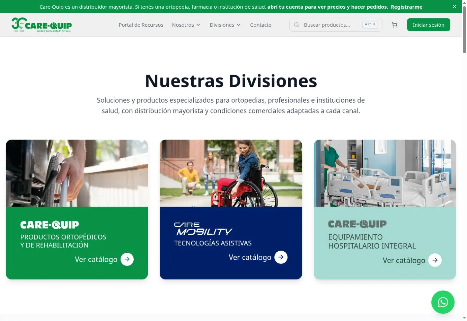Expand the Nosotros dropdown menu

click(x=186, y=25)
